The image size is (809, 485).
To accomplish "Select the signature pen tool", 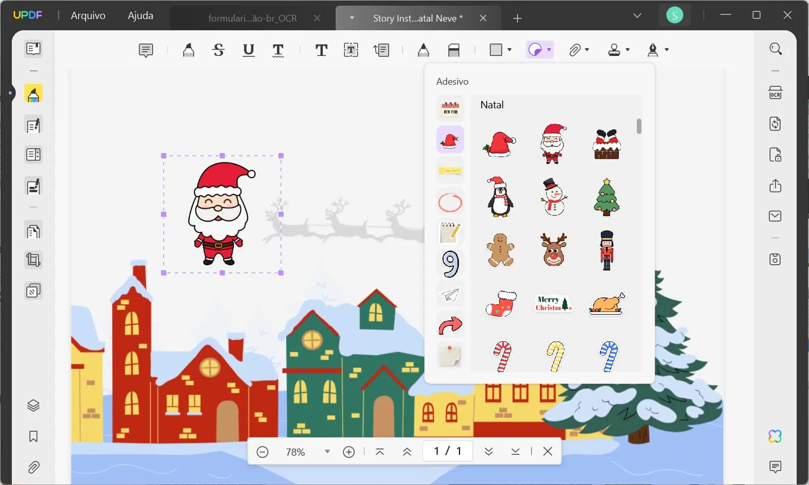I will pos(653,50).
